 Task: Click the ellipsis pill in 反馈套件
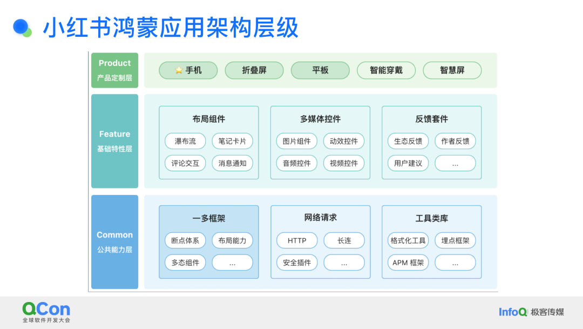(x=456, y=163)
